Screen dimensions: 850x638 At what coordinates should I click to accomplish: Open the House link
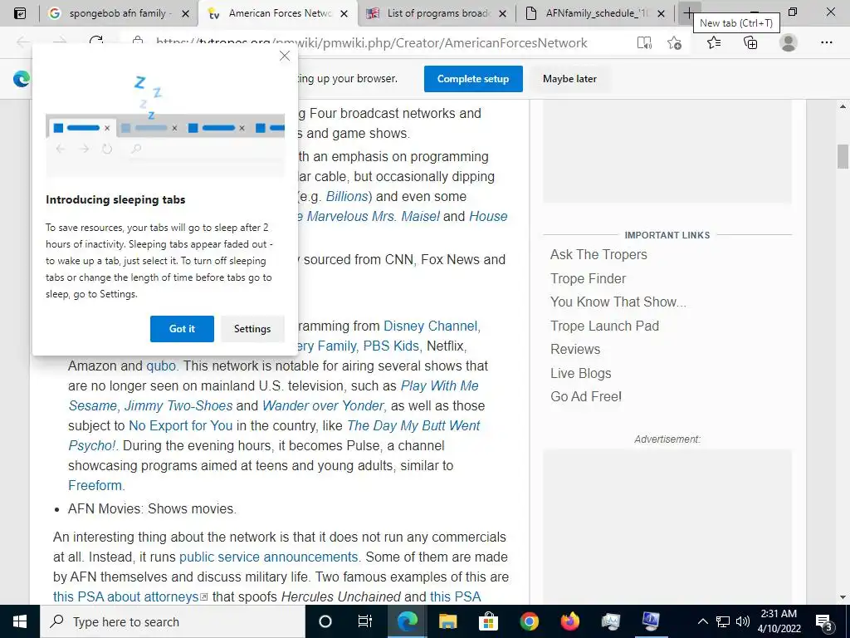[488, 217]
